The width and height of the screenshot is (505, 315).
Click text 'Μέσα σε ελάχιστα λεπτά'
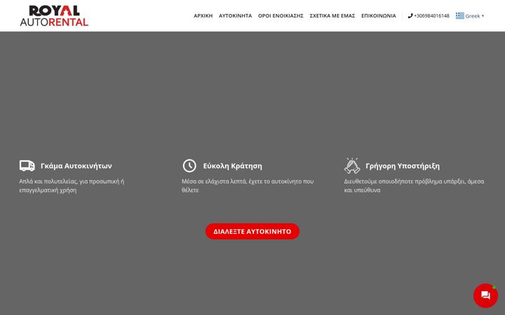214,181
